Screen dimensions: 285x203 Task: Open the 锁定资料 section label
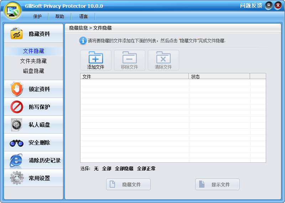click(x=39, y=89)
